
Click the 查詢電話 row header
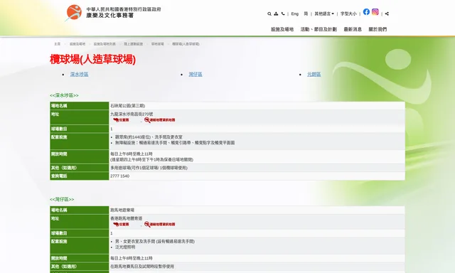pyautogui.click(x=79, y=176)
